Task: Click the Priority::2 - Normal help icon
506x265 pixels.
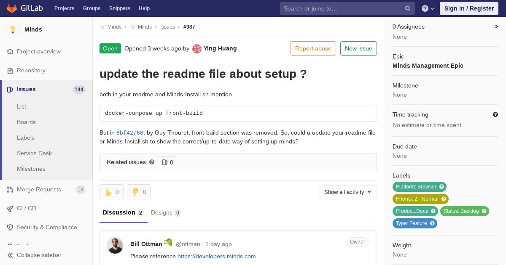Action: coord(444,199)
